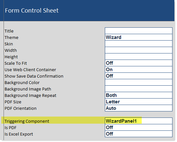Open Background Image Repeat value Both

click(x=138, y=95)
